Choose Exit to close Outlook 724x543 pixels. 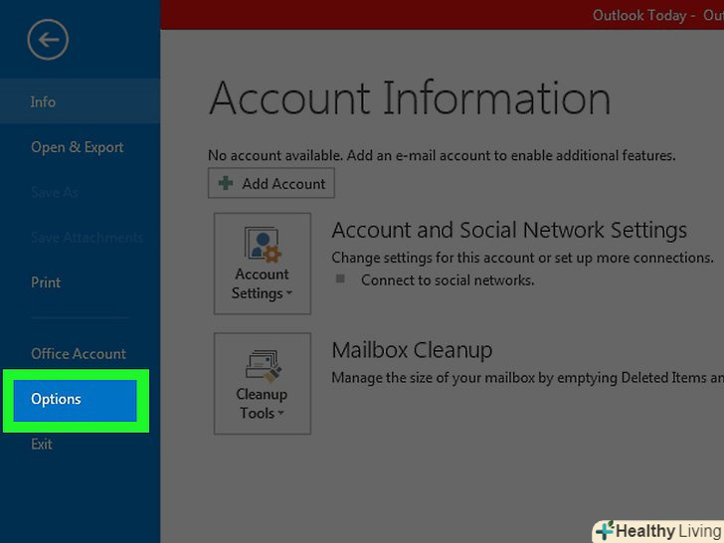42,445
